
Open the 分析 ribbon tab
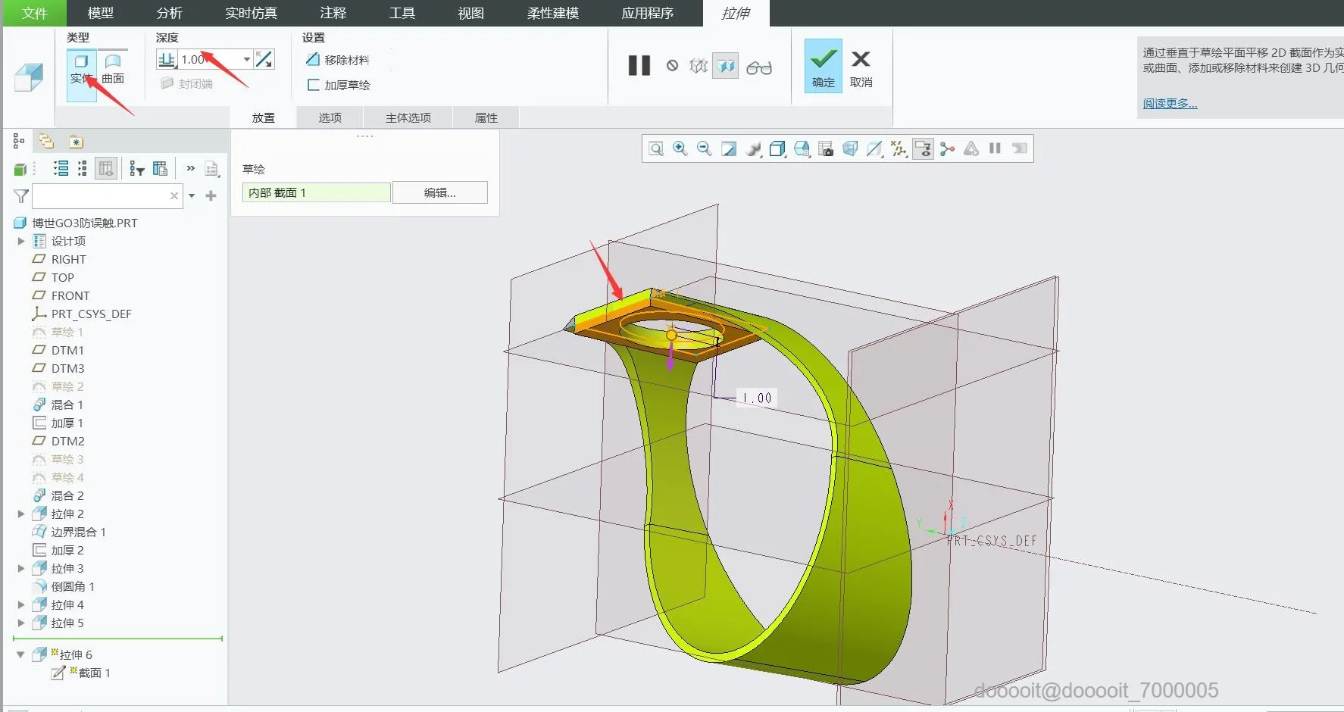point(169,13)
